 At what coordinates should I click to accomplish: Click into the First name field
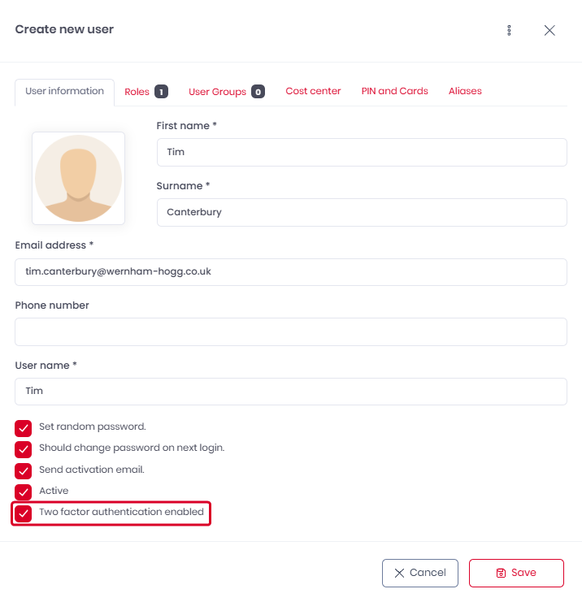pos(362,152)
